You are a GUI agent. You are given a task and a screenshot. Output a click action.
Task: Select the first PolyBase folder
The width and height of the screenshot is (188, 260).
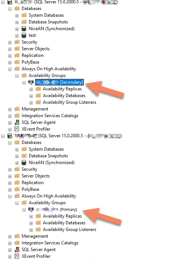coord(31,62)
